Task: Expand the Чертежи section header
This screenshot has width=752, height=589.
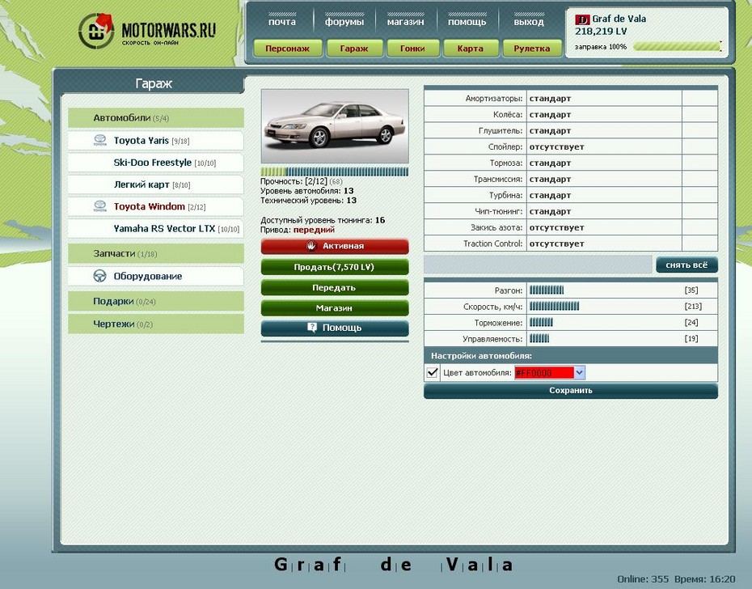Action: pos(156,324)
